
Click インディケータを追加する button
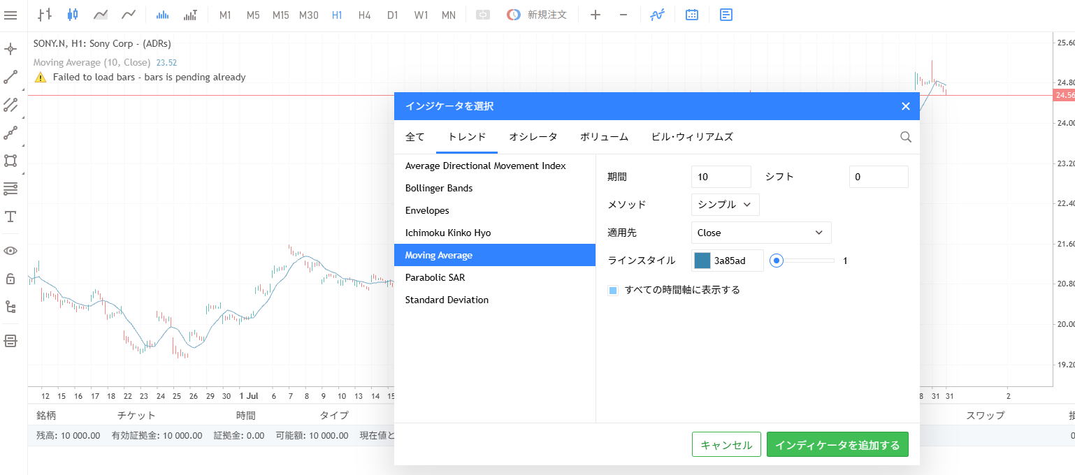coord(837,445)
